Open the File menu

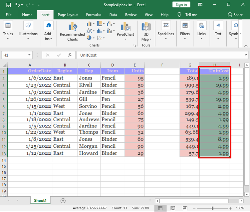click(x=9, y=15)
